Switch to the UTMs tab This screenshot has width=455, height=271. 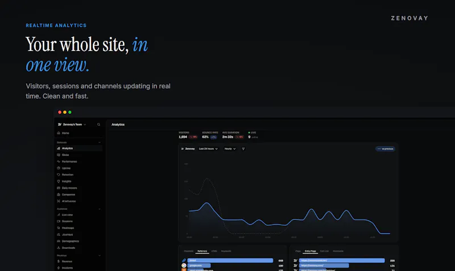(x=214, y=251)
